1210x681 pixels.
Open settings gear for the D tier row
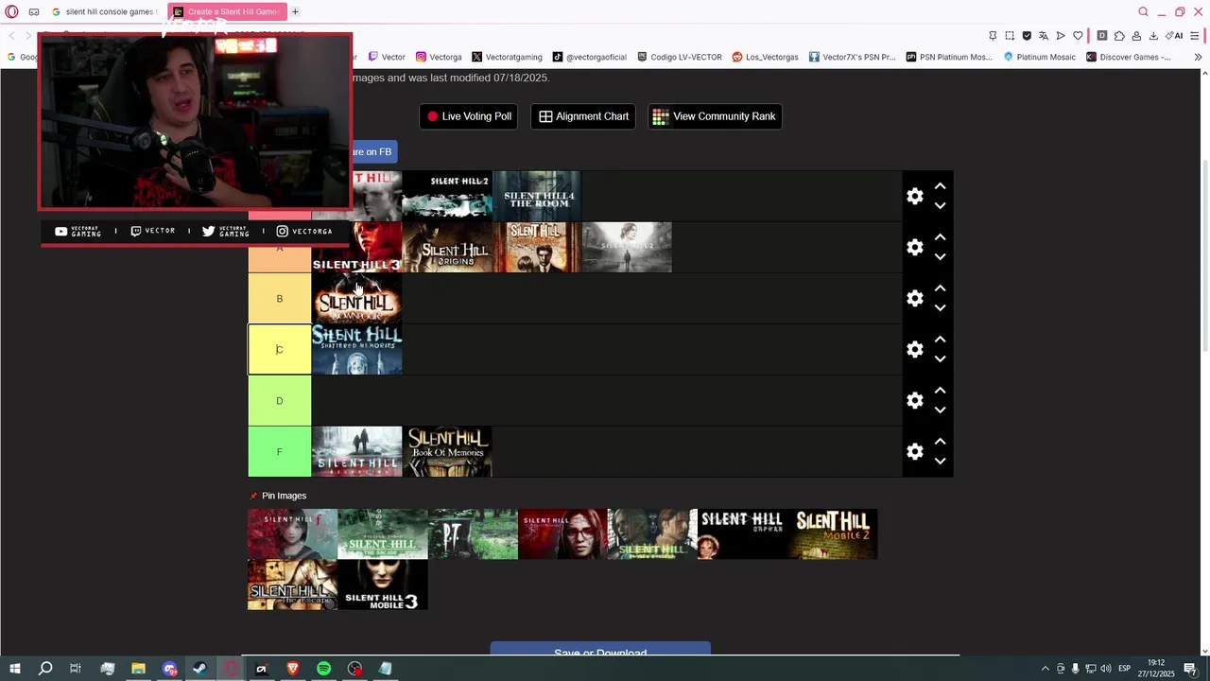point(914,400)
